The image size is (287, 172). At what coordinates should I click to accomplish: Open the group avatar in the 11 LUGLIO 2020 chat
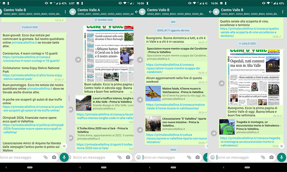point(216,12)
